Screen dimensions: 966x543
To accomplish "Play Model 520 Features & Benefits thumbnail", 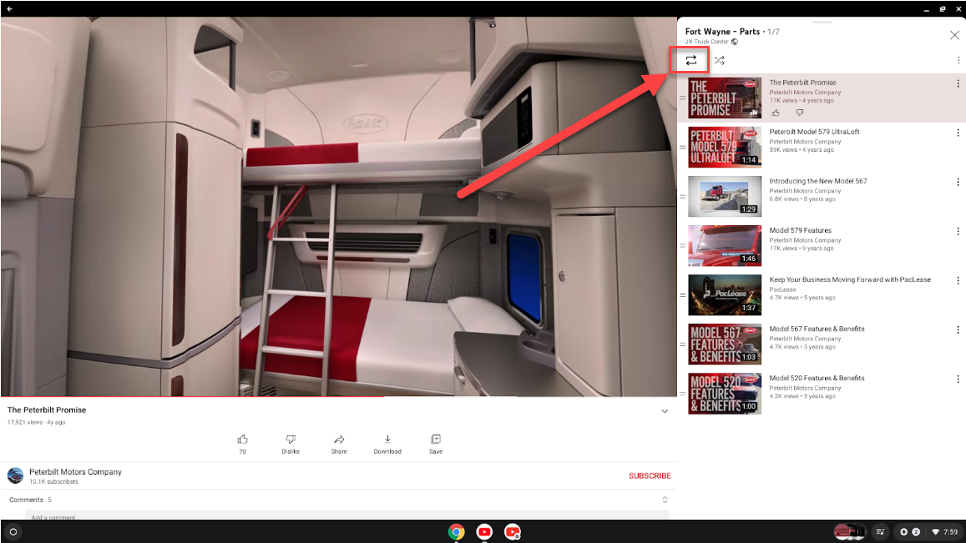I will pos(725,394).
